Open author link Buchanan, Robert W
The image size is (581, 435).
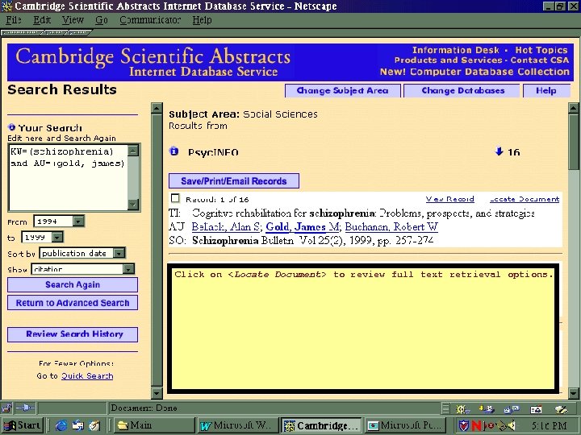391,226
